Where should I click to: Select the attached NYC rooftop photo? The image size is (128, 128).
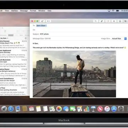coord(74,74)
